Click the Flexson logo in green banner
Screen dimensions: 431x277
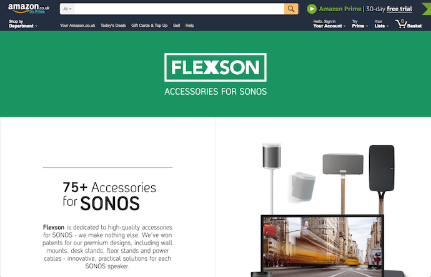tap(215, 67)
